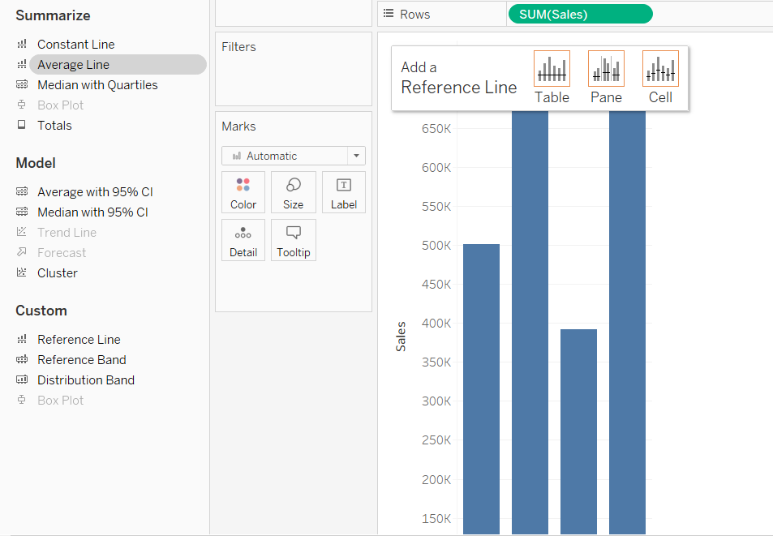Drop on the Table reference line icon
This screenshot has height=536, width=773.
[x=552, y=69]
